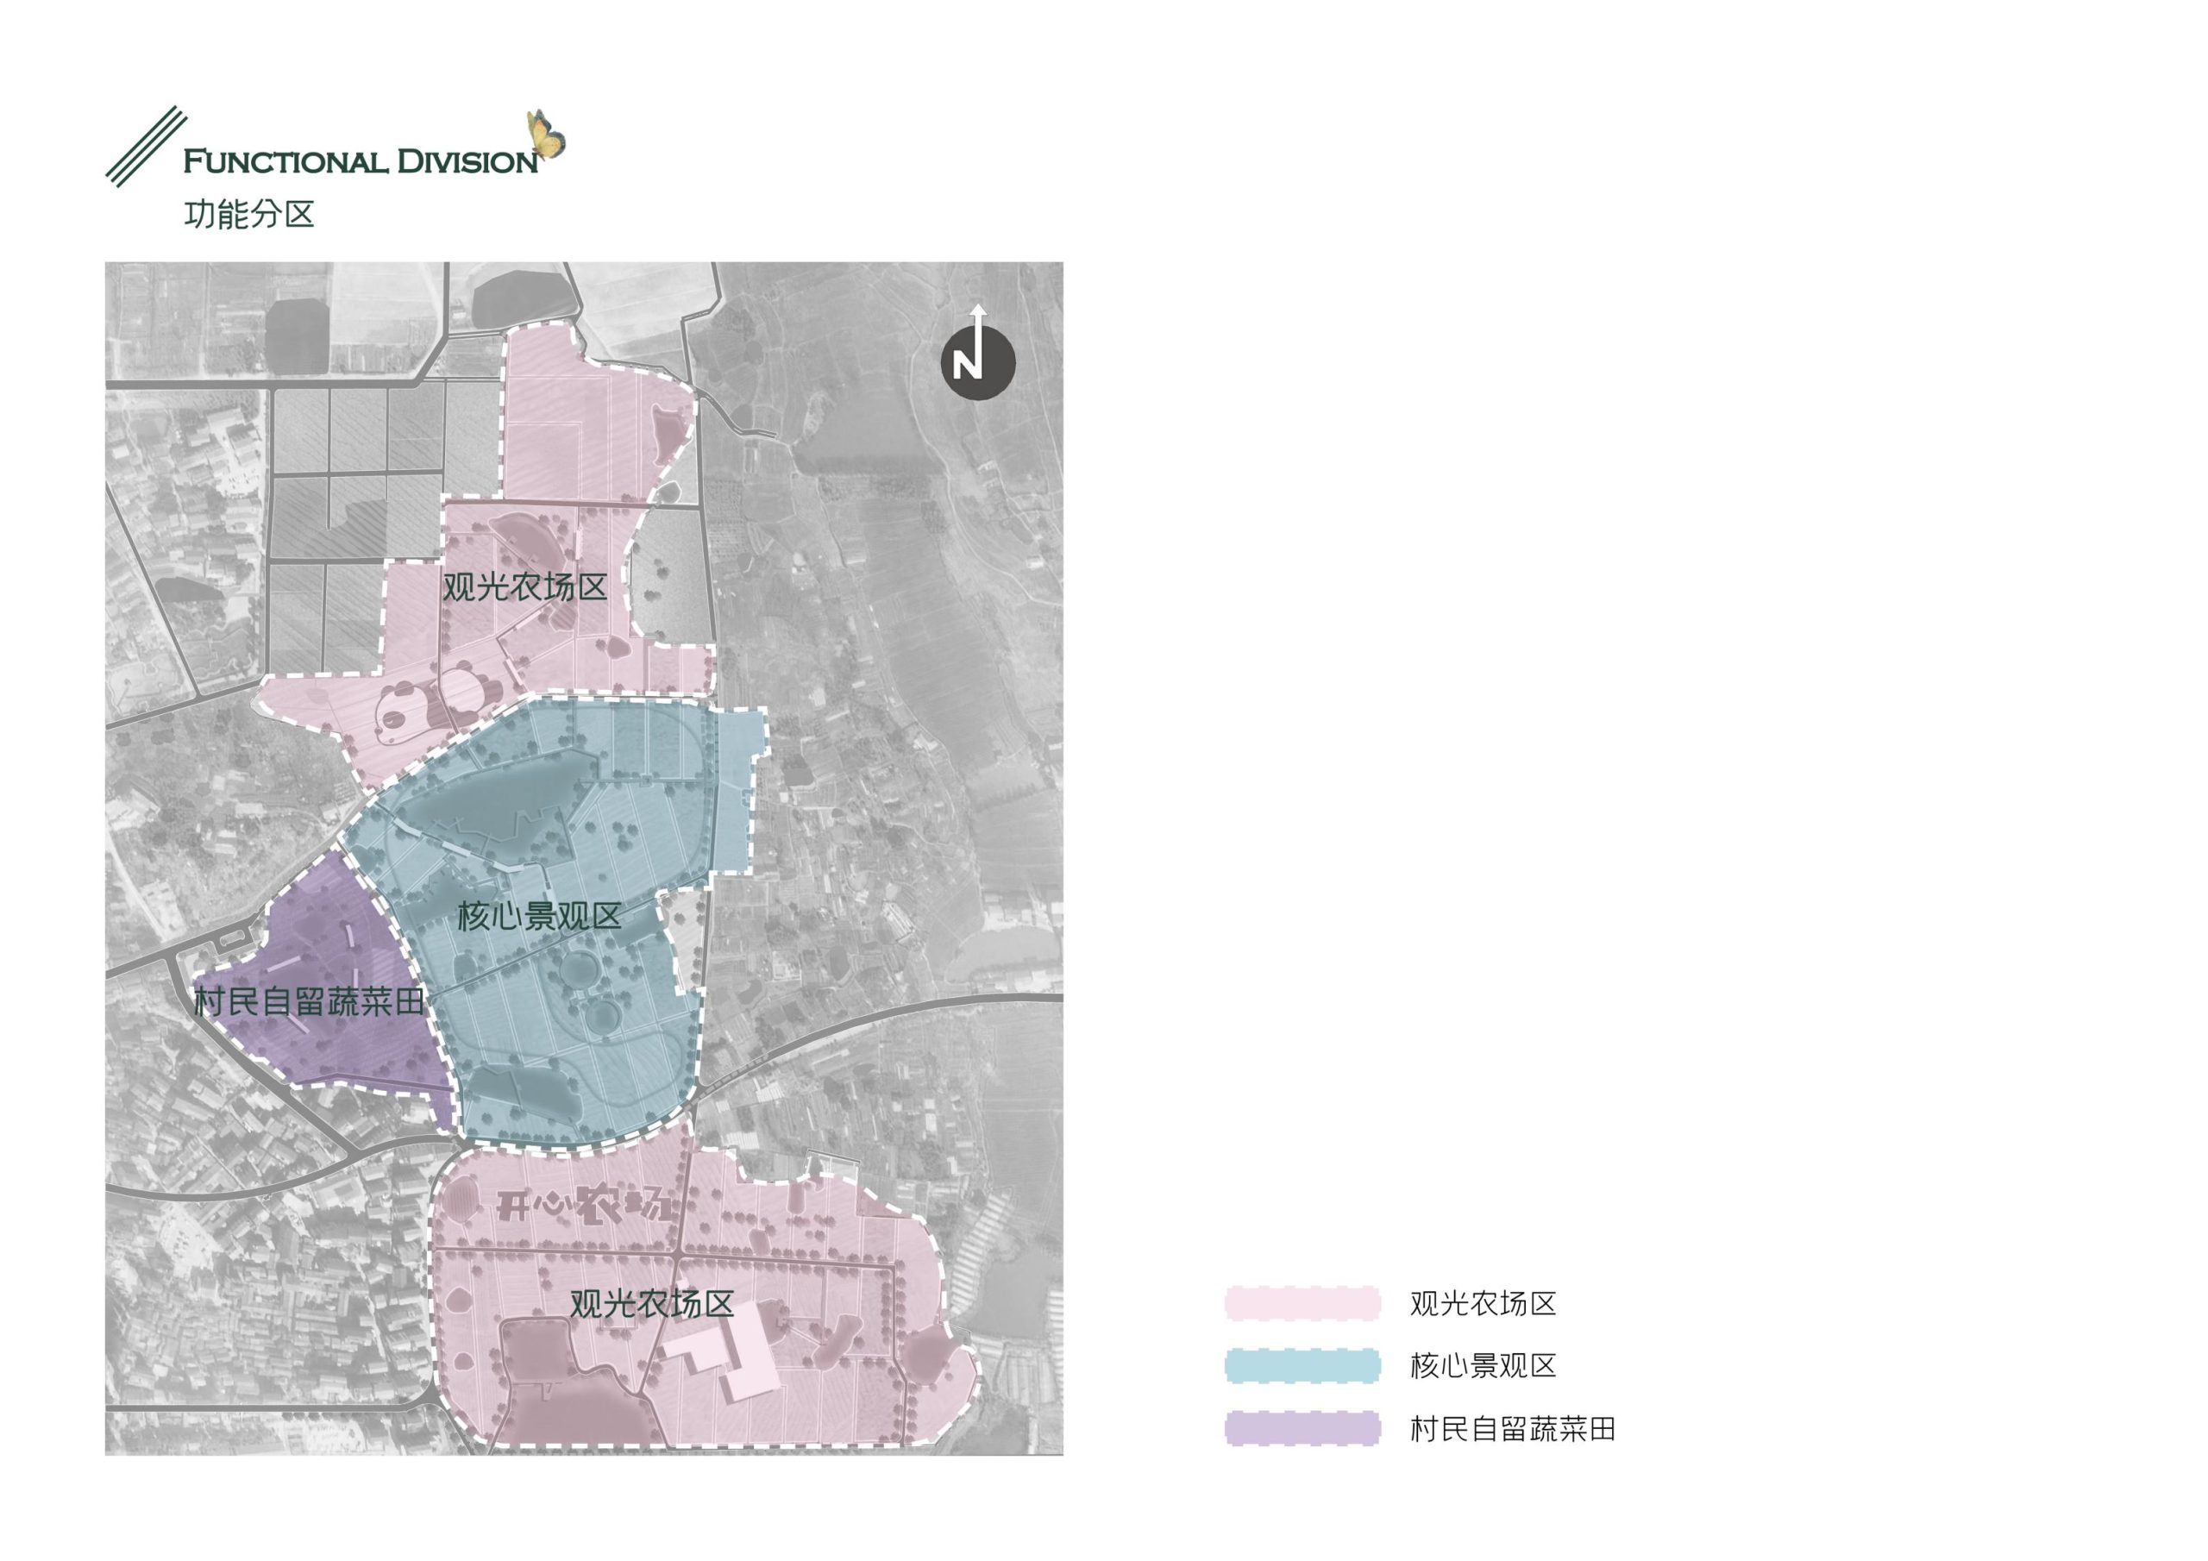Click the diagonal triple-line logo mark
Viewport: 2208px width, 1561px height.
click(x=146, y=147)
